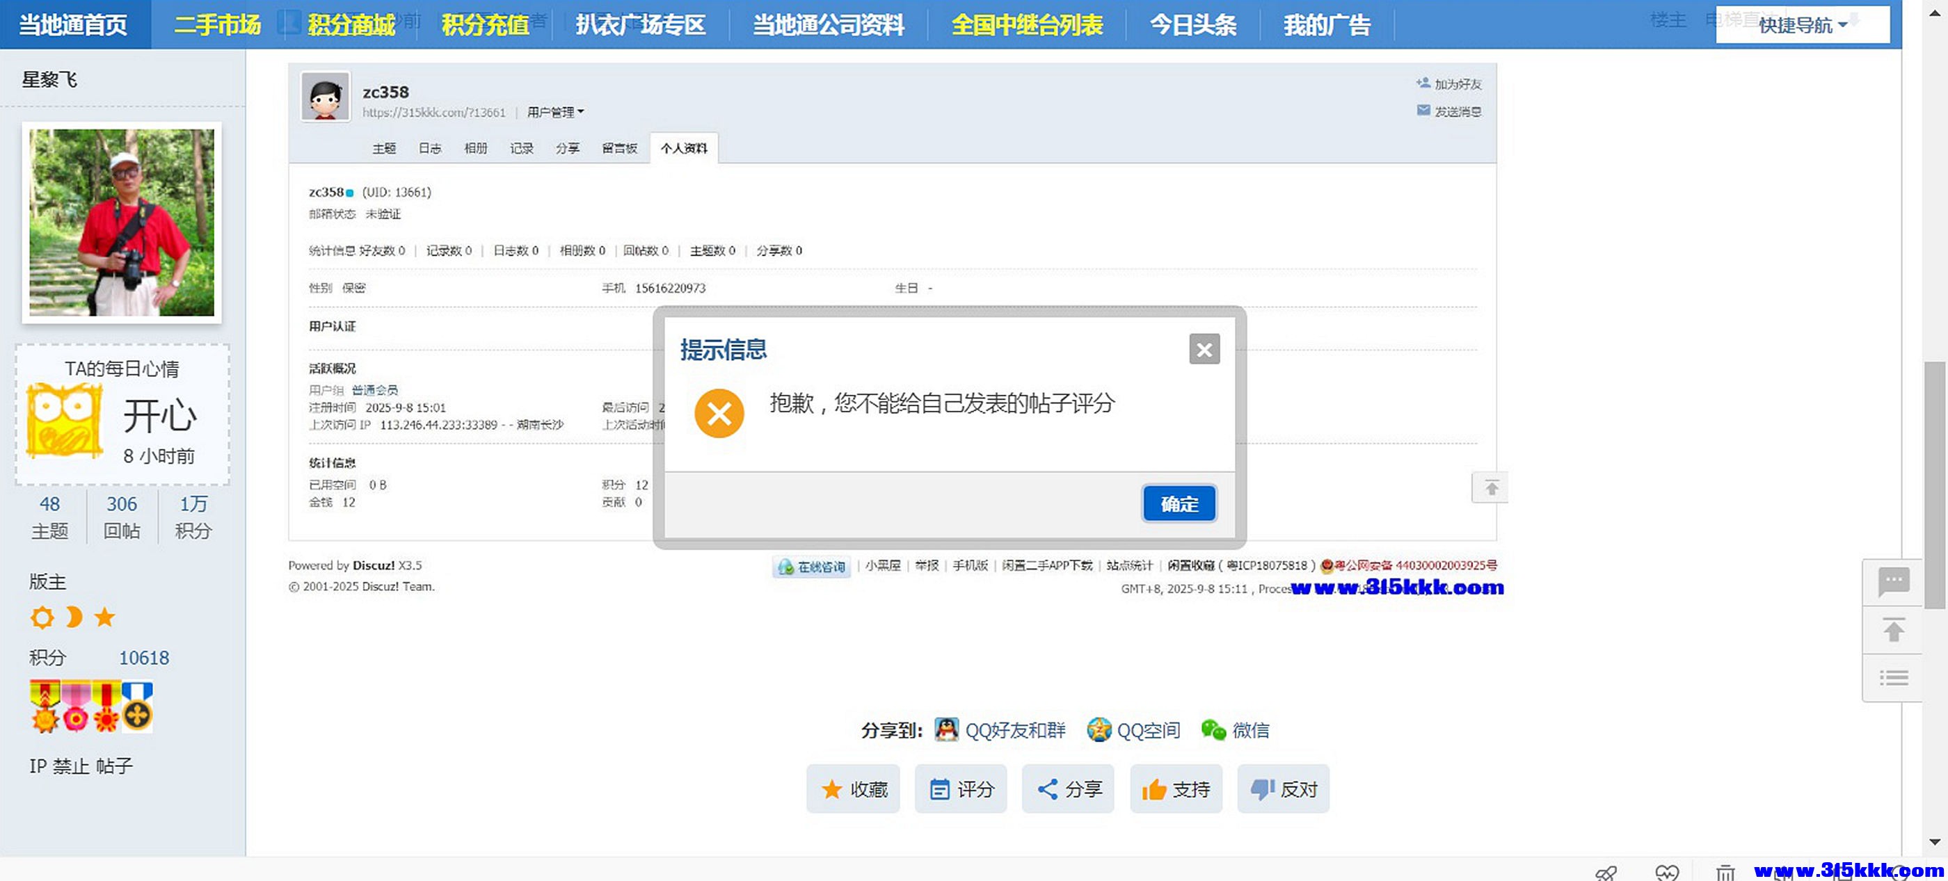Click the 收藏 star icon to favorite
1948x881 pixels.
tap(830, 789)
